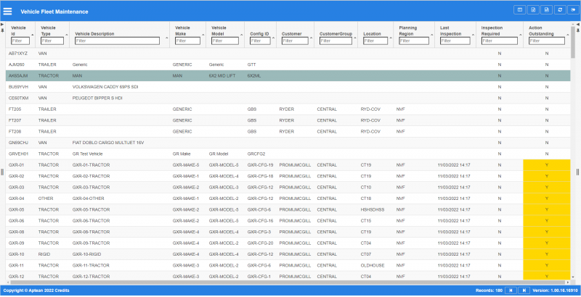581x297 pixels.
Task: Click the horizontal scrollbar right arrow
Action: click(568, 283)
